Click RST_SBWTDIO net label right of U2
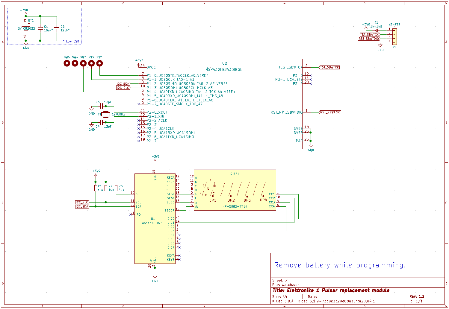Screen dimensions: 449x309 click(x=330, y=112)
